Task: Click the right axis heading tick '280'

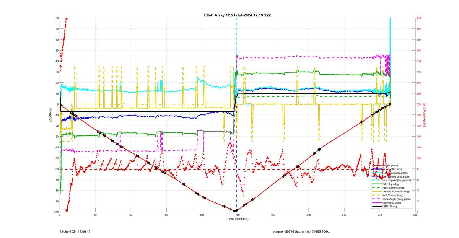Action: tap(419, 61)
